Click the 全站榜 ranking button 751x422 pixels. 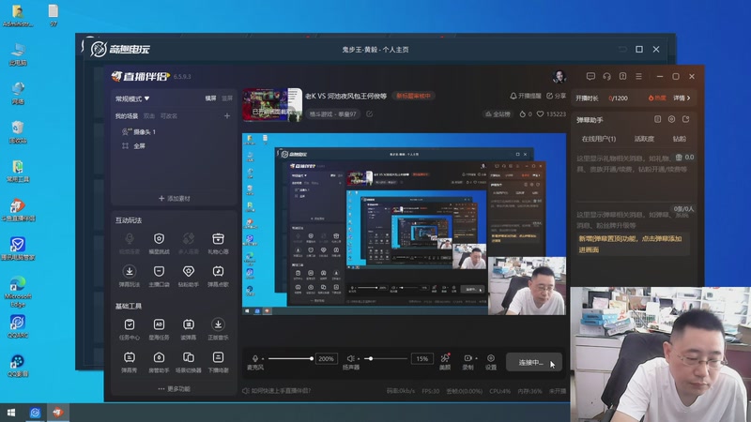click(x=498, y=113)
